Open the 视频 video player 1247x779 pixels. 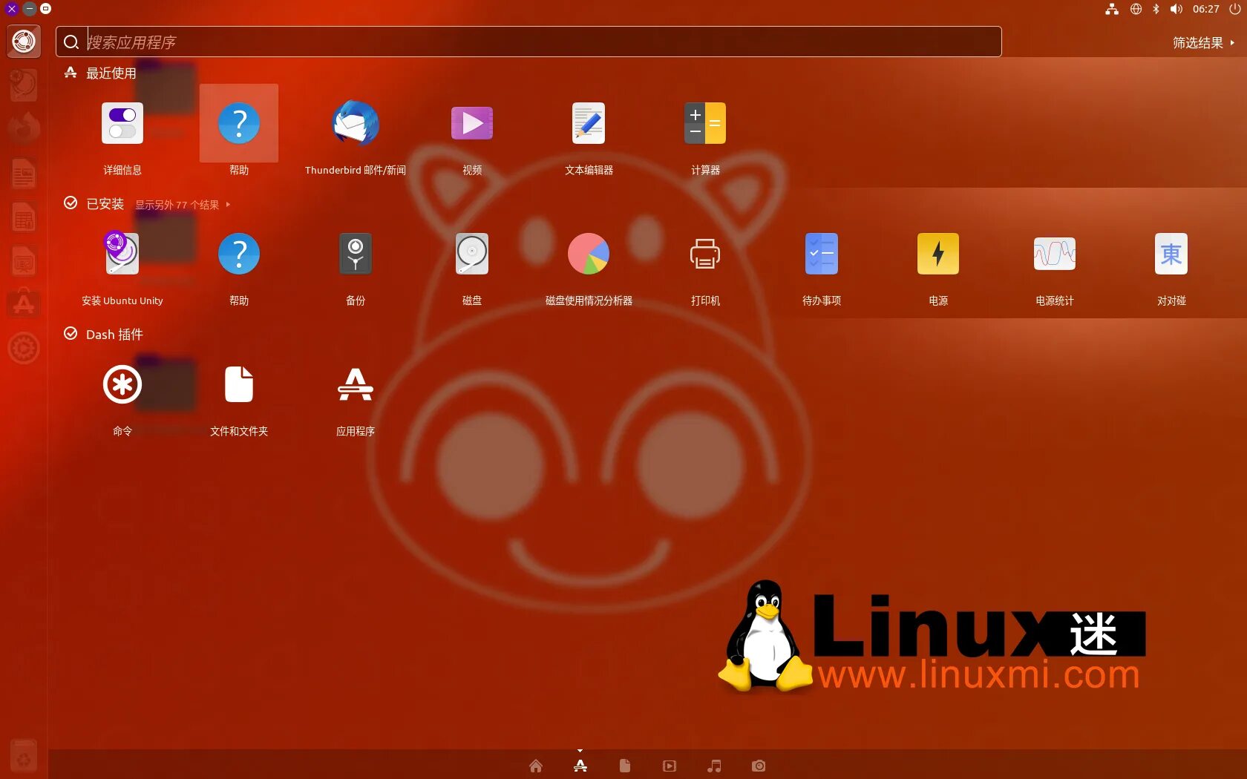point(472,124)
